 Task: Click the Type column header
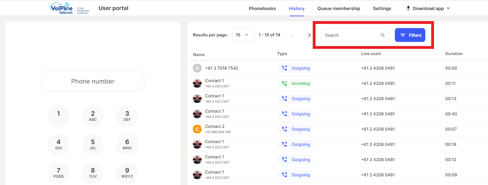tap(282, 54)
